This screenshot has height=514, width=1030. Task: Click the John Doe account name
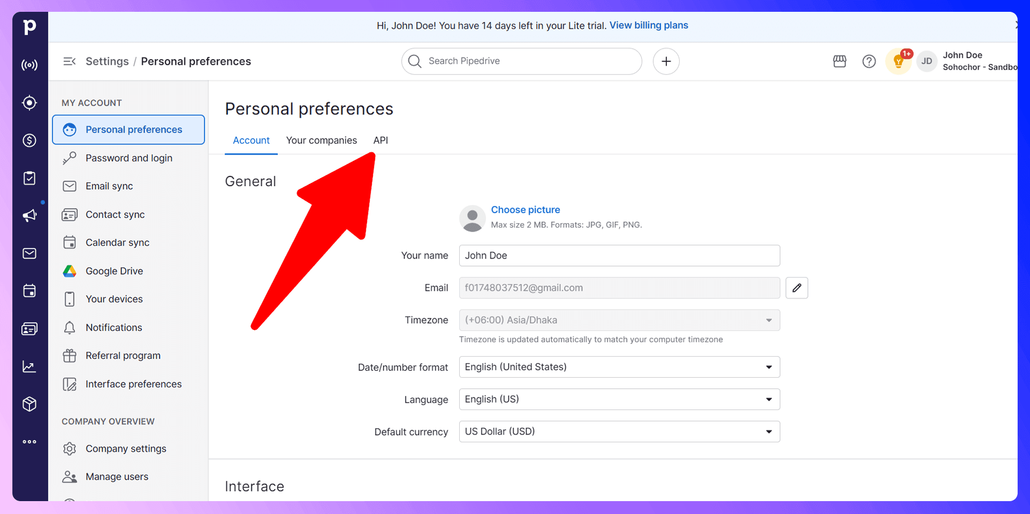[x=962, y=55]
